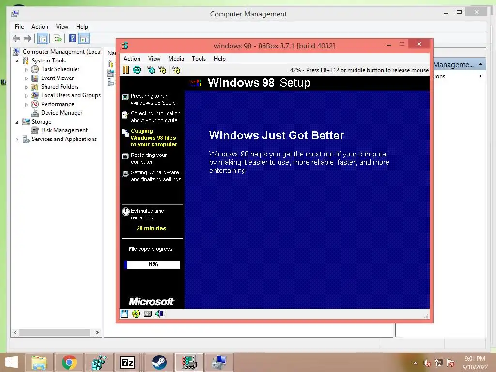This screenshot has height=372, width=496.
Task: Open File Explorer from taskbar
Action: click(39, 362)
